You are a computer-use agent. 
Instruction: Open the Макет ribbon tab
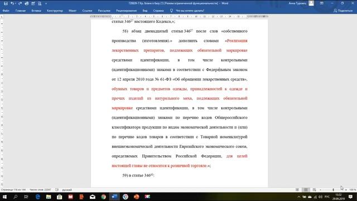pos(73,11)
